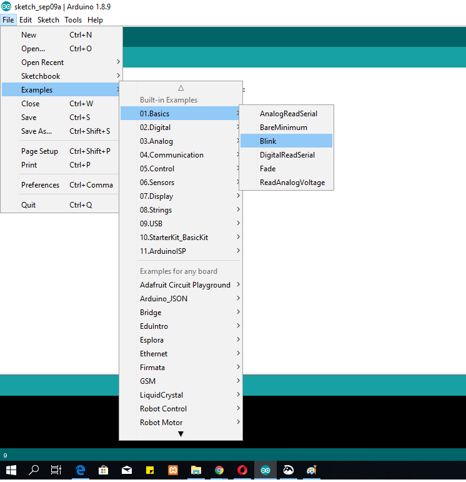Image resolution: width=466 pixels, height=482 pixels.
Task: Choose Print in File menu
Action: [x=60, y=165]
